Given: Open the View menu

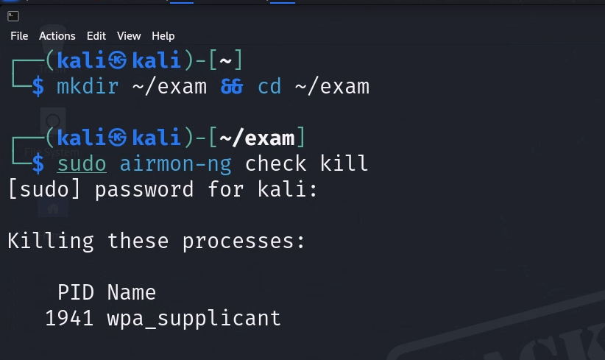Looking at the screenshot, I should (x=129, y=35).
